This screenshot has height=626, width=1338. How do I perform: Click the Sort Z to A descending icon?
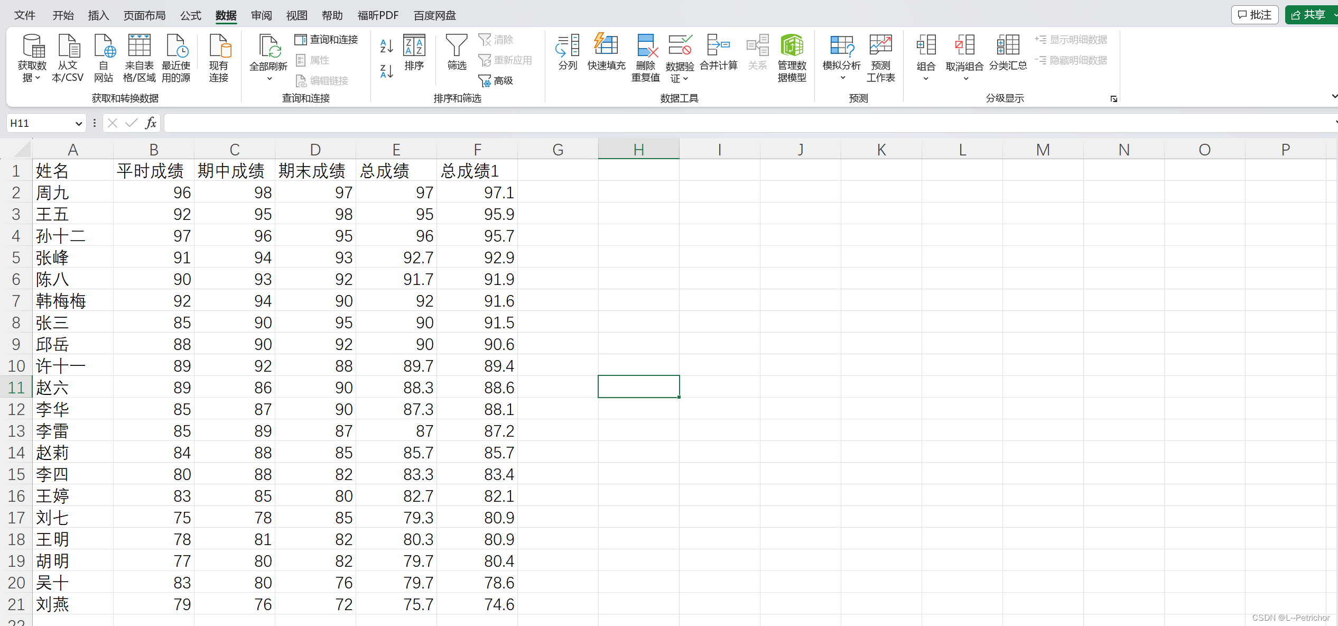386,71
